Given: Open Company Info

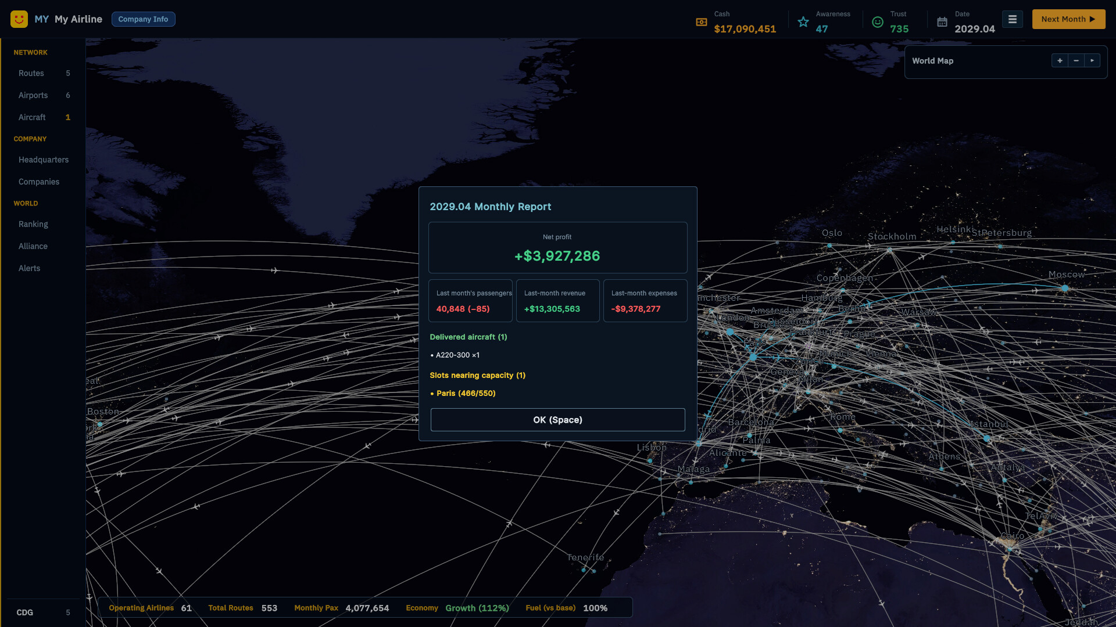Looking at the screenshot, I should tap(143, 19).
